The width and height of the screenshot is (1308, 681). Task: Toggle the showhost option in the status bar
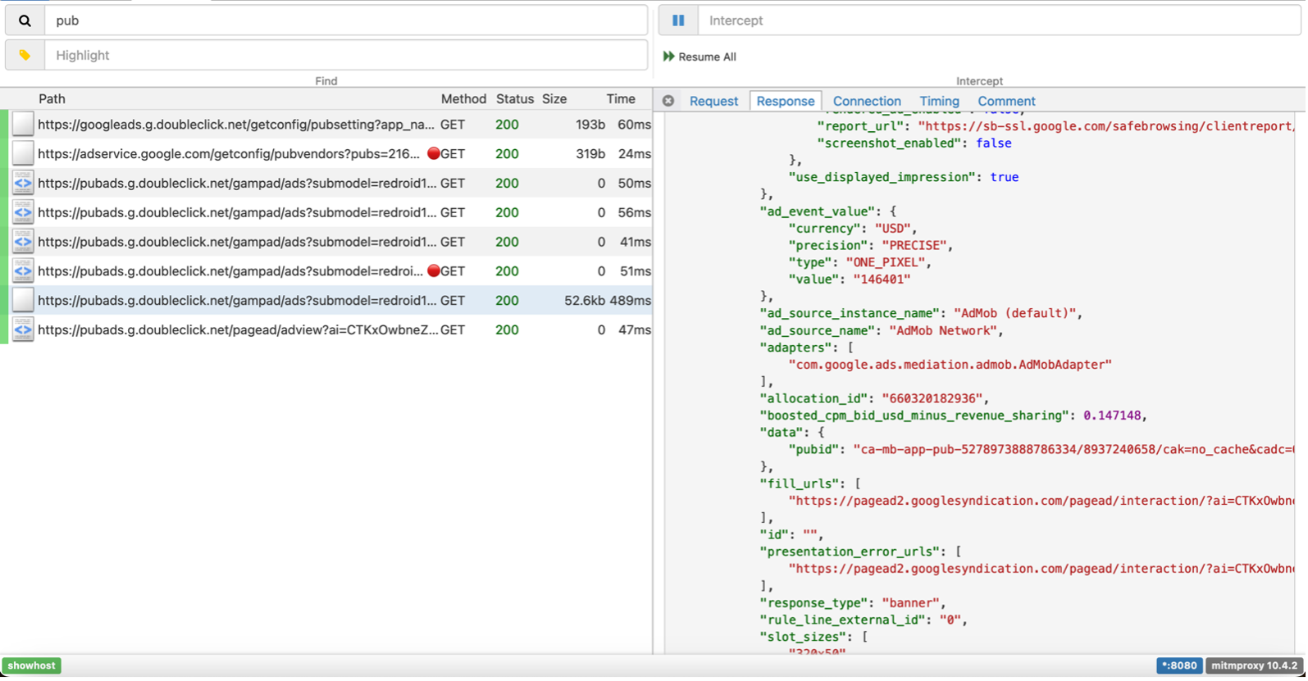pyautogui.click(x=32, y=665)
